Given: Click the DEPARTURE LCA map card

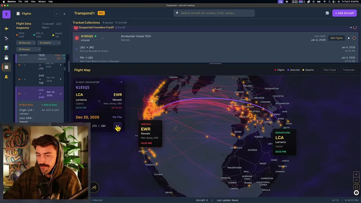Looking at the screenshot, I should 285,142.
